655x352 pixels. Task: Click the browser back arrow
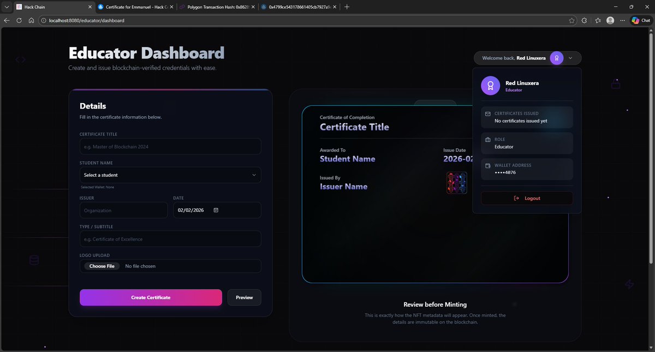tap(7, 20)
